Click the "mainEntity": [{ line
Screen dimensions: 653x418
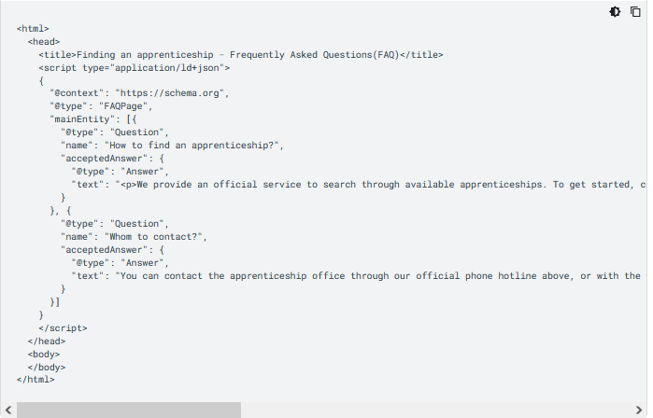click(x=93, y=119)
